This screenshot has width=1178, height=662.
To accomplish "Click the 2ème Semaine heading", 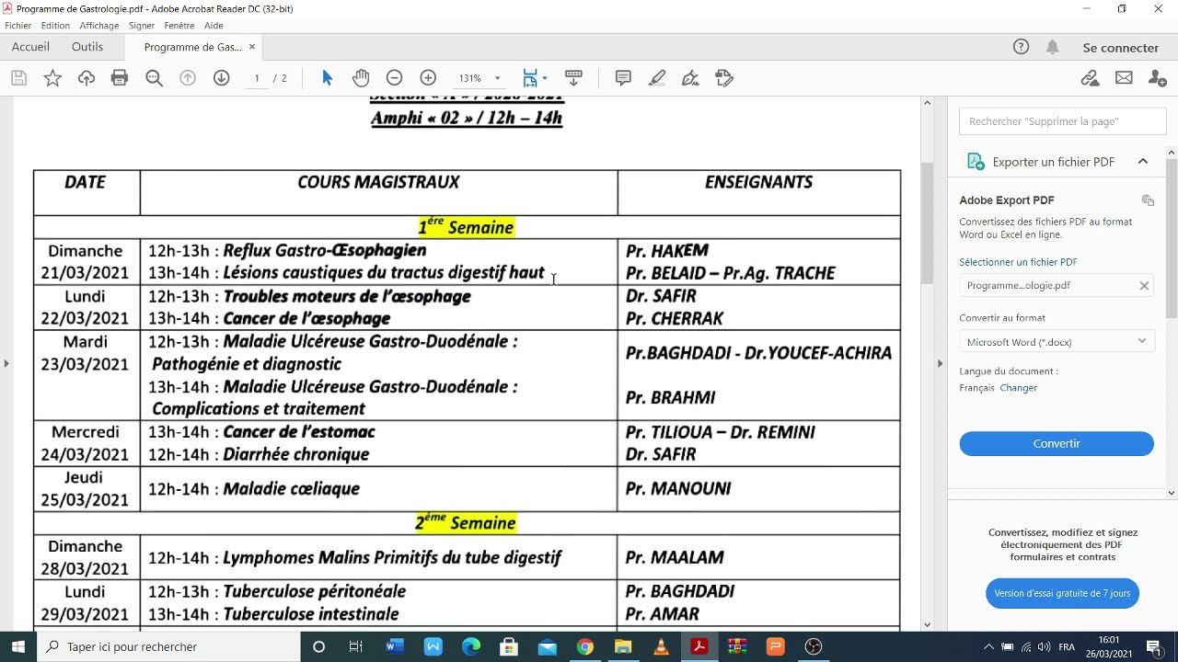I will tap(466, 522).
